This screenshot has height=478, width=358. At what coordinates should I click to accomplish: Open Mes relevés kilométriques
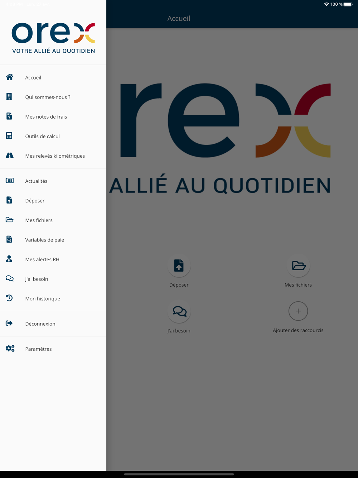click(53, 156)
